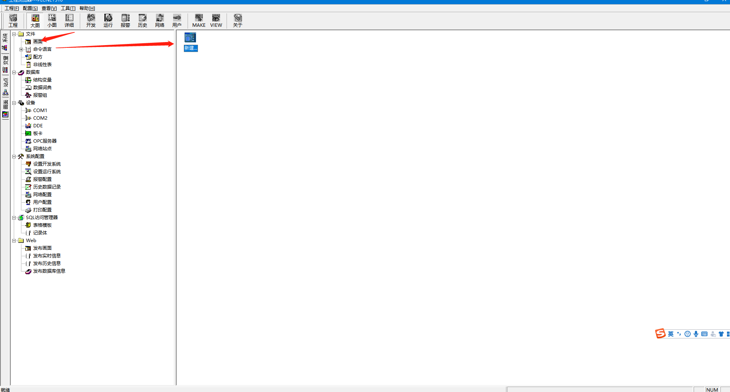Click the VIEW toolbar icon
This screenshot has width=730, height=392.
[216, 20]
